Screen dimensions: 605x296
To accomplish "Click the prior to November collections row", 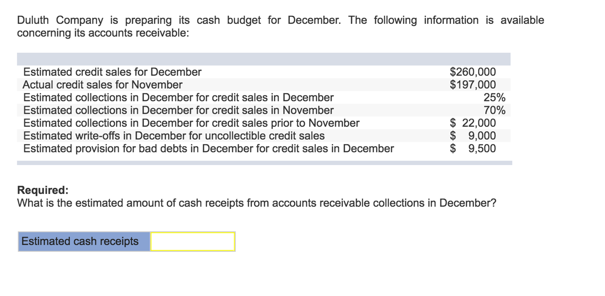I will 190,123.
